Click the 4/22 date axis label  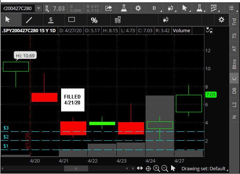[93, 161]
